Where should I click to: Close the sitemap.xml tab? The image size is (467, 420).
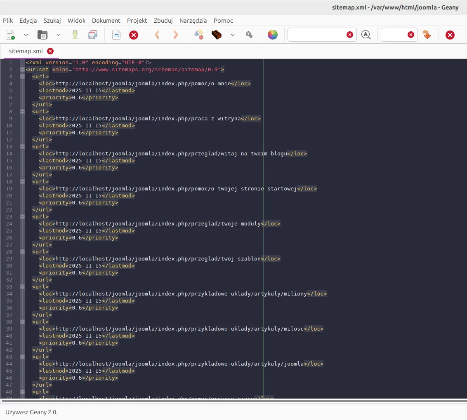[50, 51]
